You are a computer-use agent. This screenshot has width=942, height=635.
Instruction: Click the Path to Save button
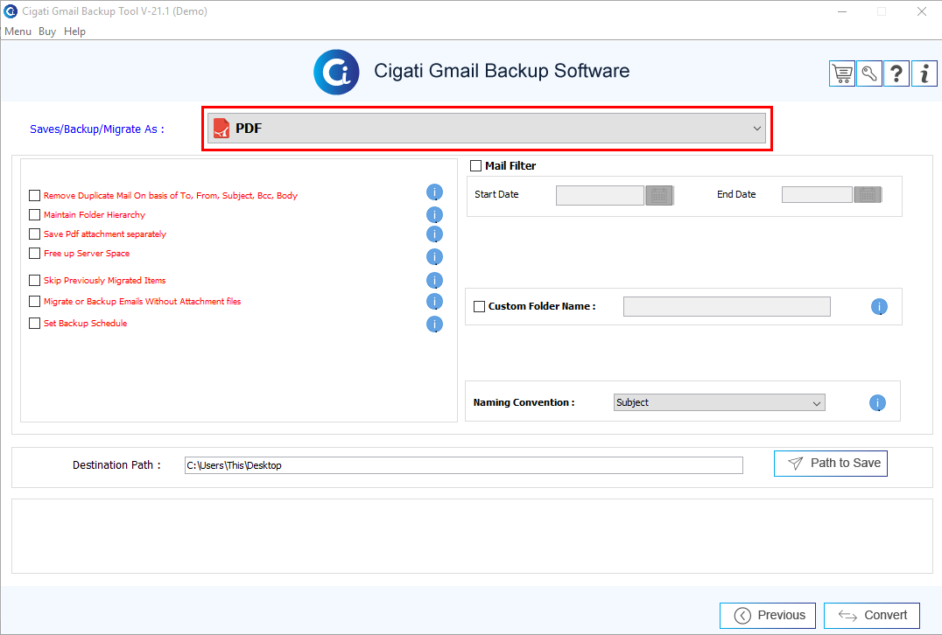[x=830, y=464]
